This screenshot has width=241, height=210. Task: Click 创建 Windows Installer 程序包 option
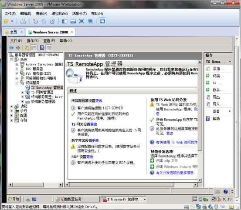177,167
